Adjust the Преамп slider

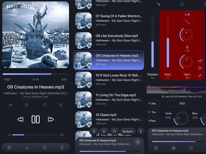coord(152,42)
